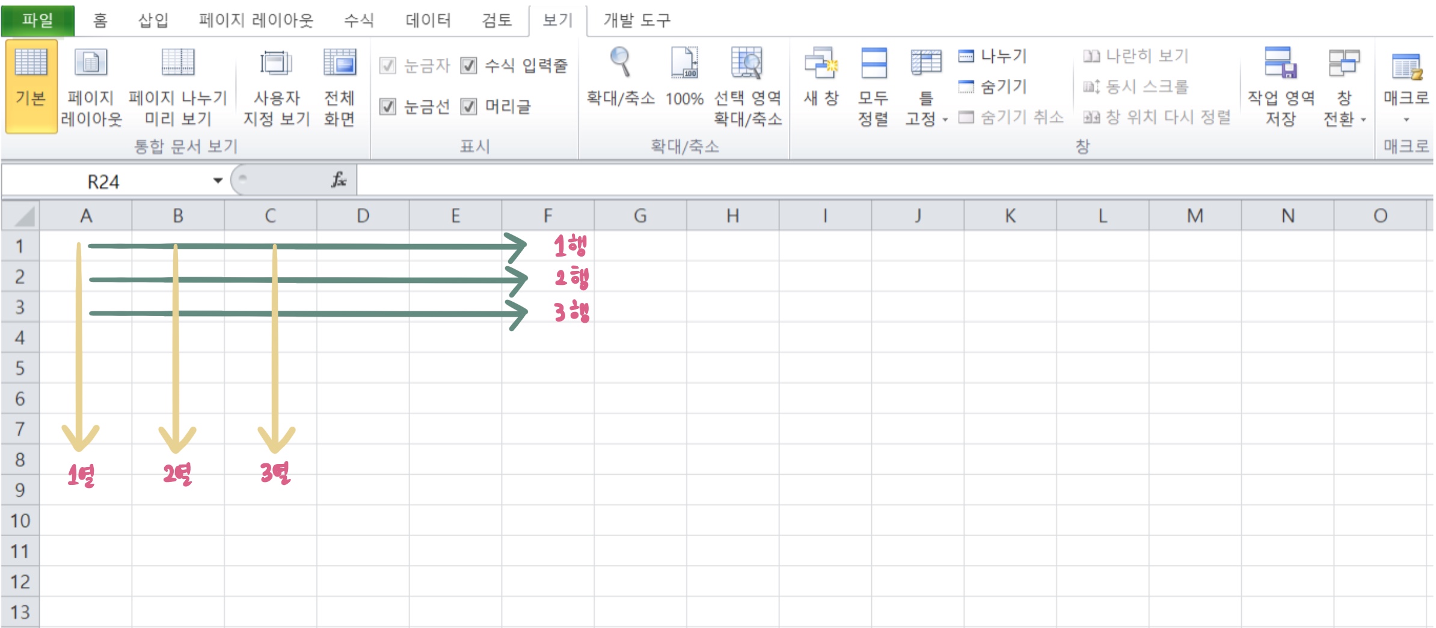This screenshot has height=628, width=1436.
Task: Click 창 전환 switch windows icon
Action: [1344, 63]
